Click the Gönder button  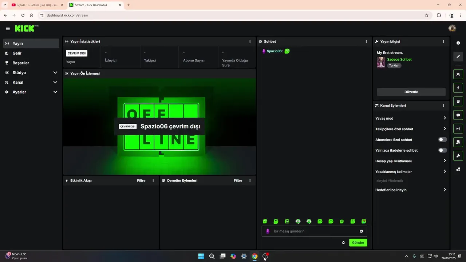click(x=358, y=243)
